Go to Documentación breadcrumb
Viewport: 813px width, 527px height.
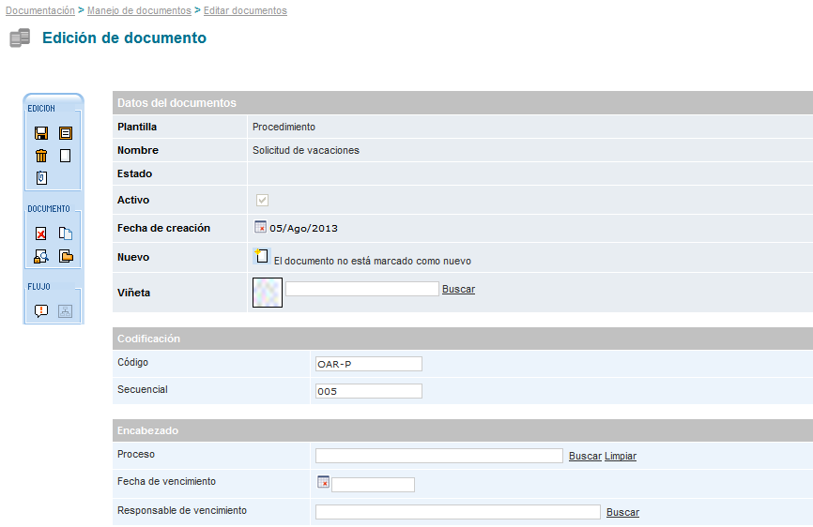click(40, 10)
